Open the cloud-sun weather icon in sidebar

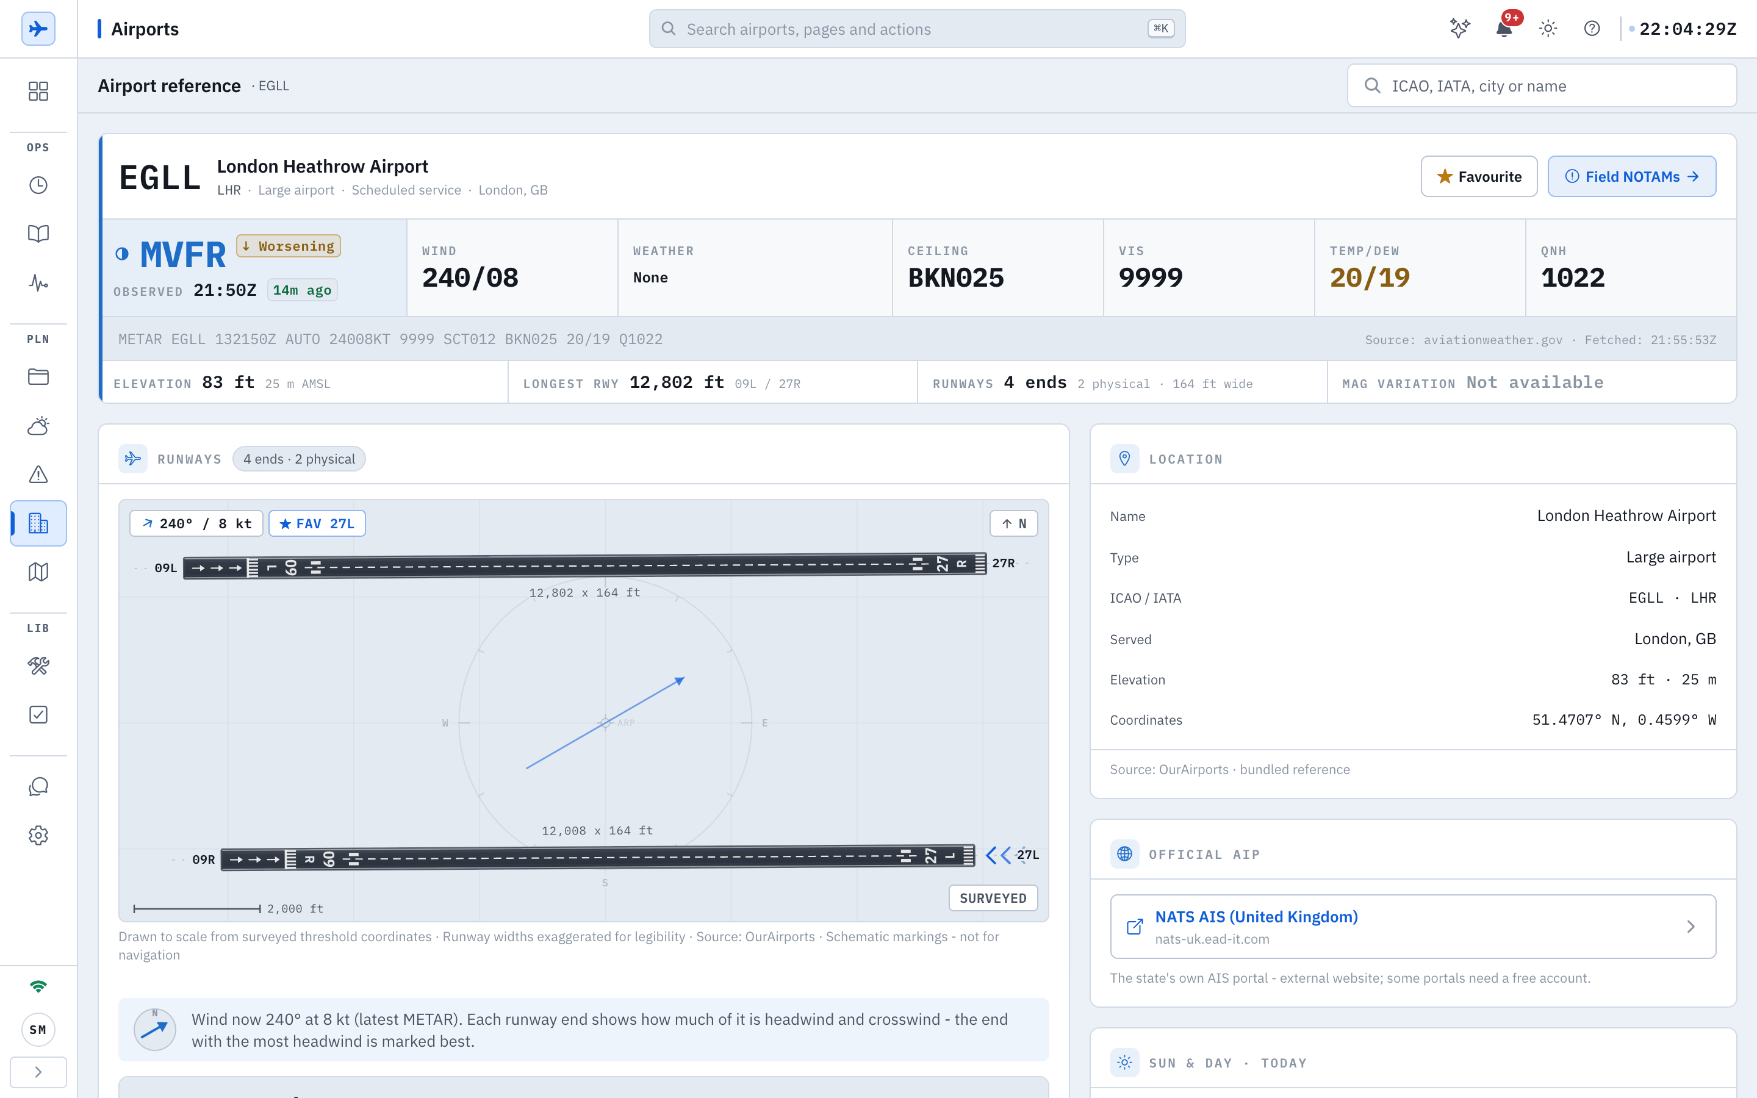[38, 426]
